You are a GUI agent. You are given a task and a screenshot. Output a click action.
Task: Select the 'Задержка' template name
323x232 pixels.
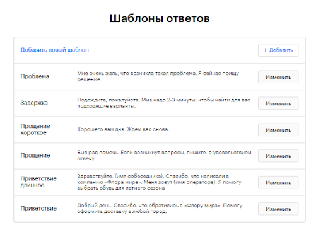pyautogui.click(x=34, y=103)
